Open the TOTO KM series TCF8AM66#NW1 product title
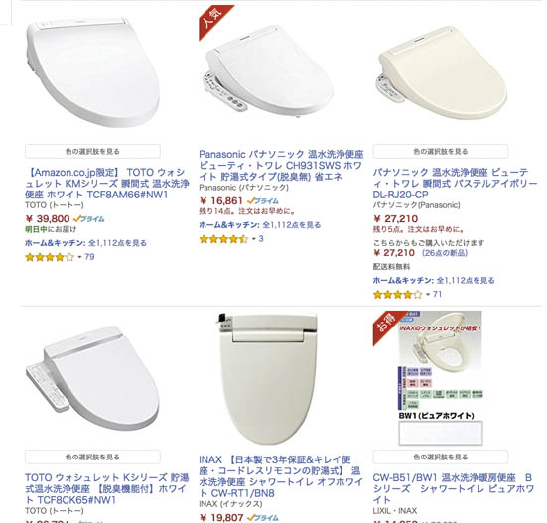547x523 pixels. (107, 183)
